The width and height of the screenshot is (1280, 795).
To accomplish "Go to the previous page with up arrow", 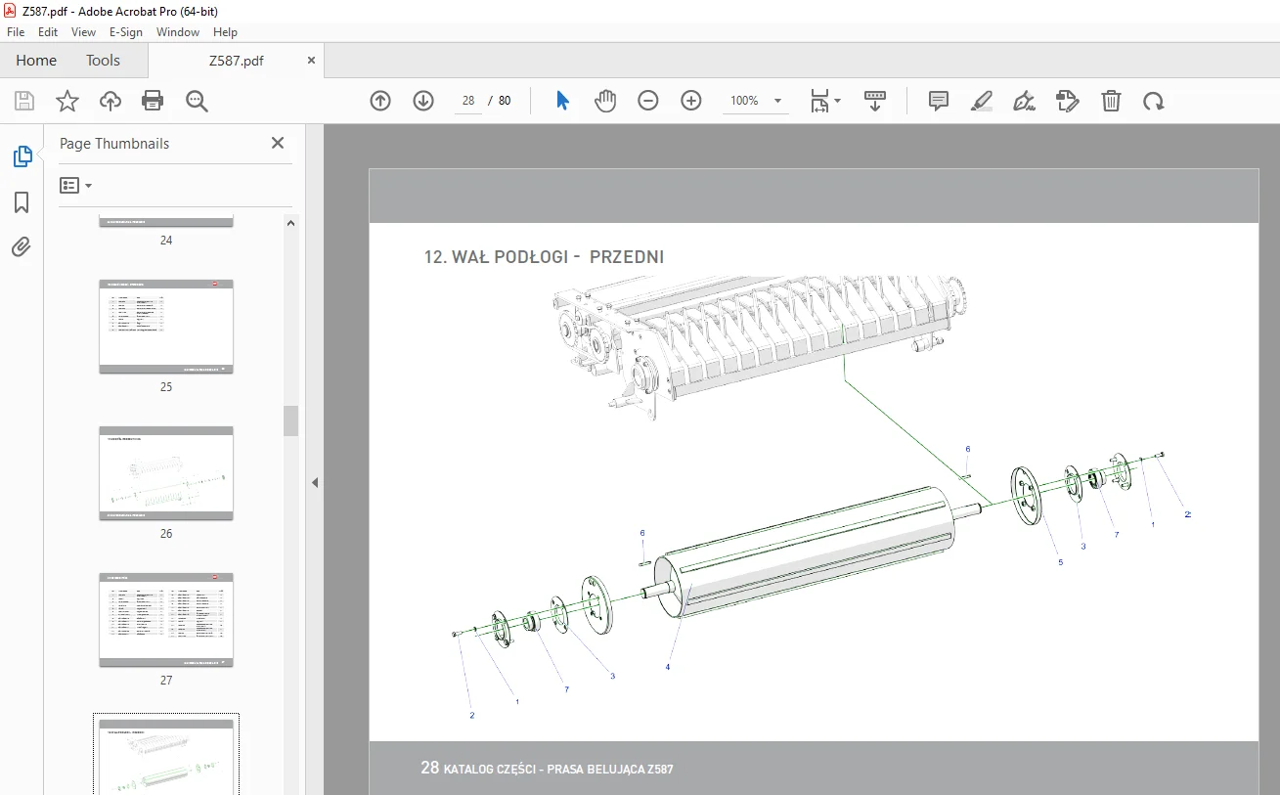I will click(x=380, y=101).
